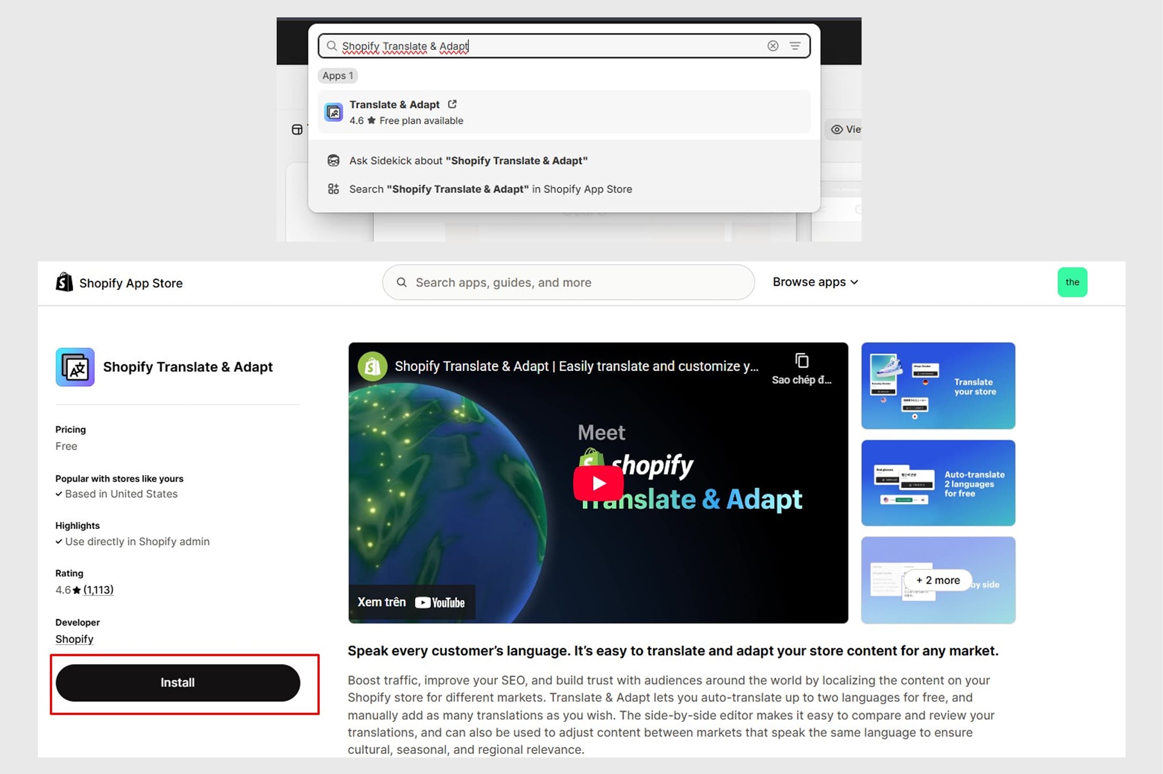The image size is (1163, 774).
Task: Click Use directly in Shopify admin highlight
Action: [x=137, y=542]
